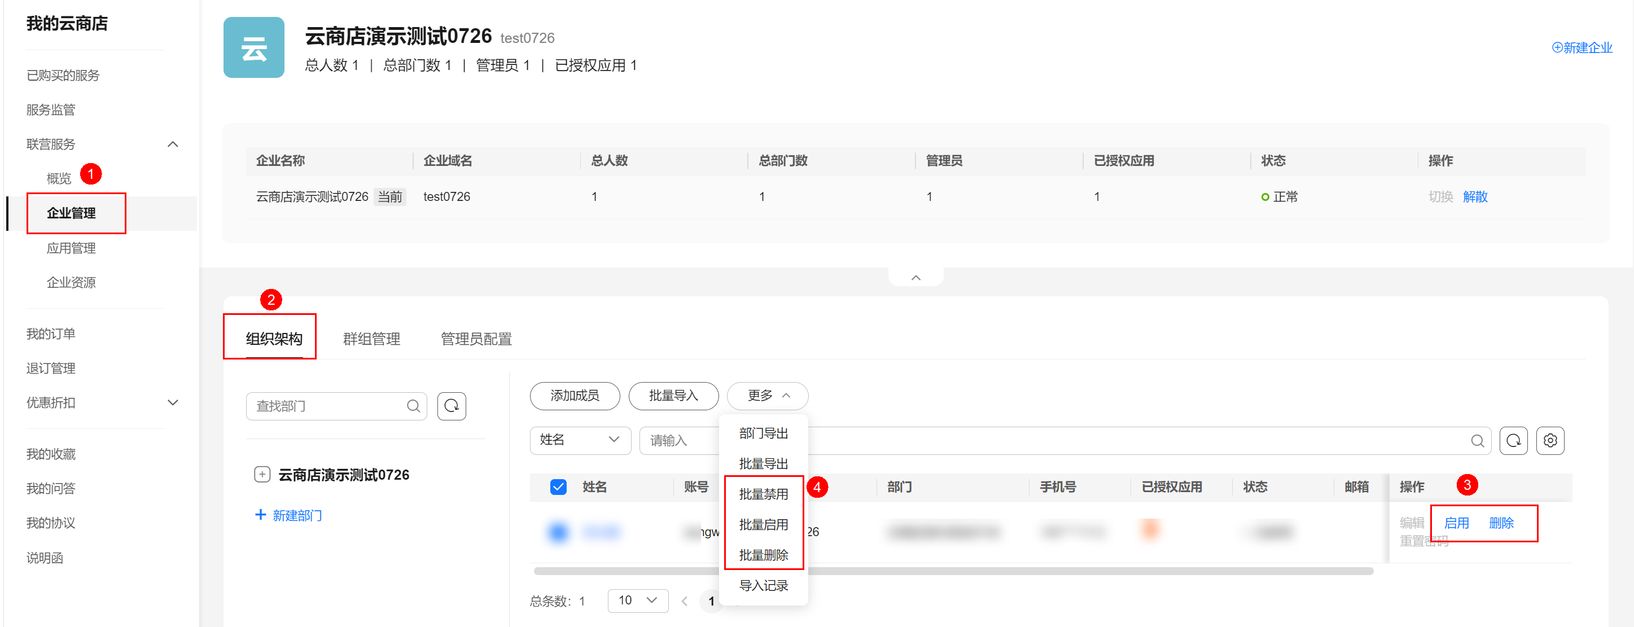
Task: Click the 添加成员 button
Action: tap(574, 396)
